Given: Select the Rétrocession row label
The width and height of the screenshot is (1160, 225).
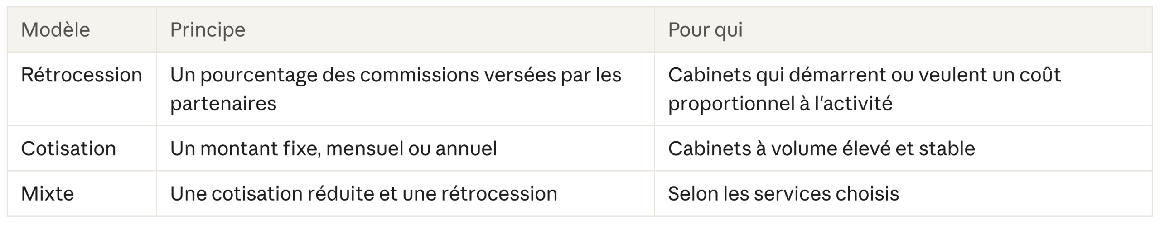Looking at the screenshot, I should [x=82, y=75].
